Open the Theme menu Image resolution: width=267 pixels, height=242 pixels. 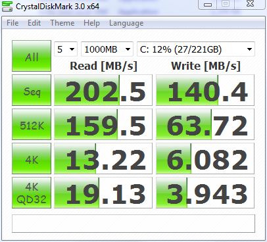tap(62, 23)
